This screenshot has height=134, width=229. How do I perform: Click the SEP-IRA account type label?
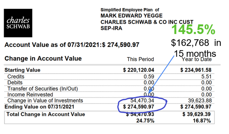tap(111, 28)
